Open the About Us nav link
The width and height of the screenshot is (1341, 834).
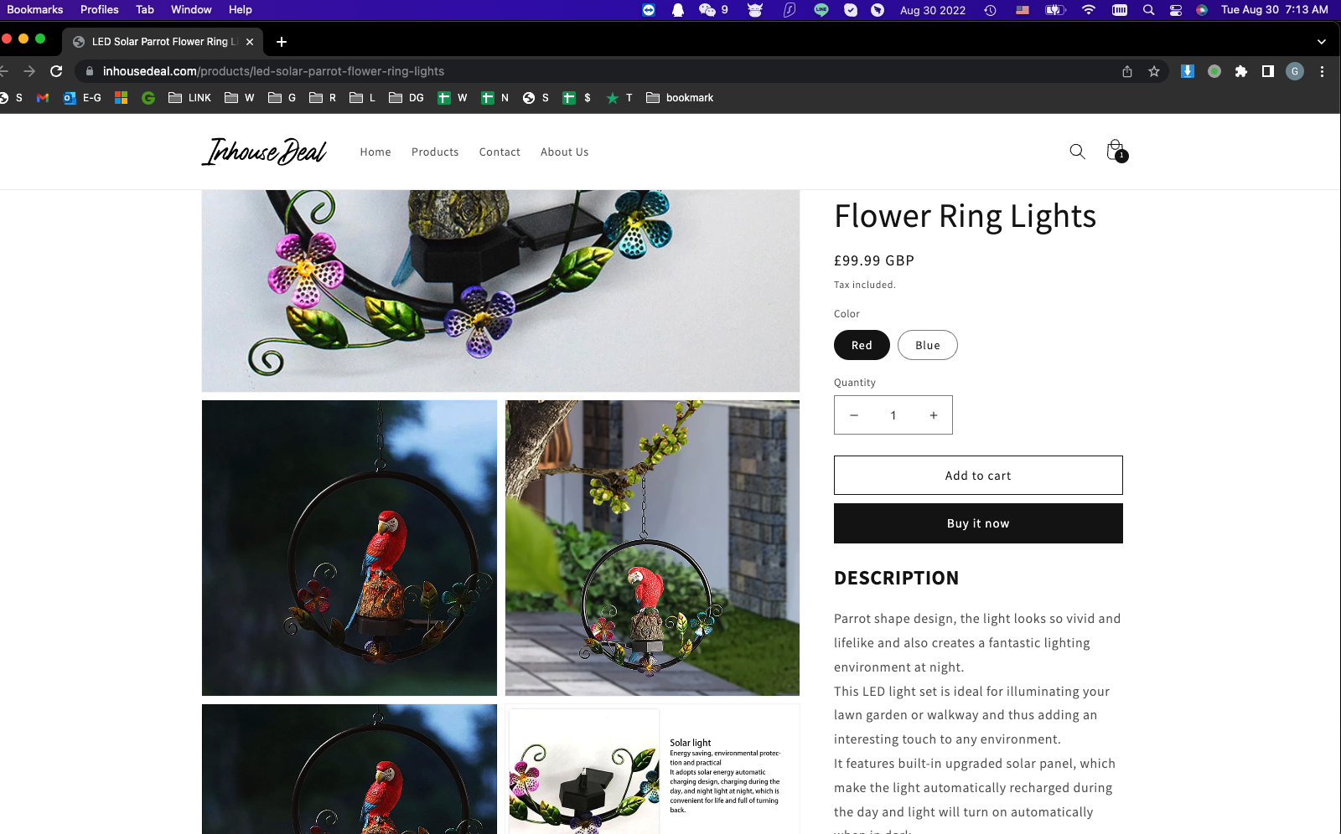pos(564,152)
